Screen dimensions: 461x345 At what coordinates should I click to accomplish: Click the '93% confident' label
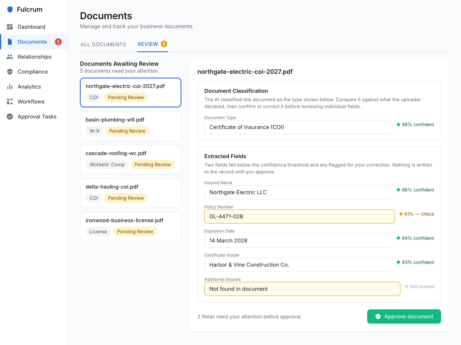418,262
